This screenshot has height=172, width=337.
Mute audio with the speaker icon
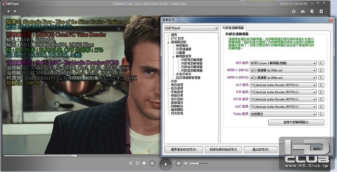(186, 163)
